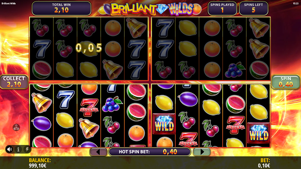Click the Balance amount display
The width and height of the screenshot is (301, 169).
40,163
